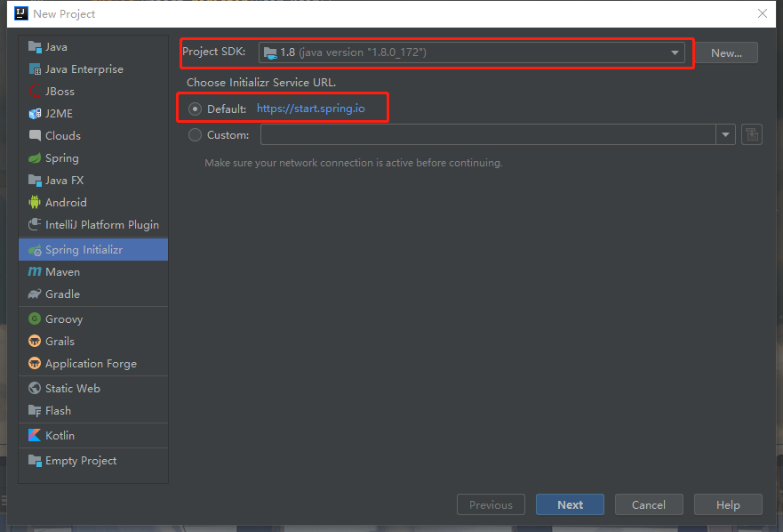
Task: Select the Kotlin logo icon
Action: (35, 436)
